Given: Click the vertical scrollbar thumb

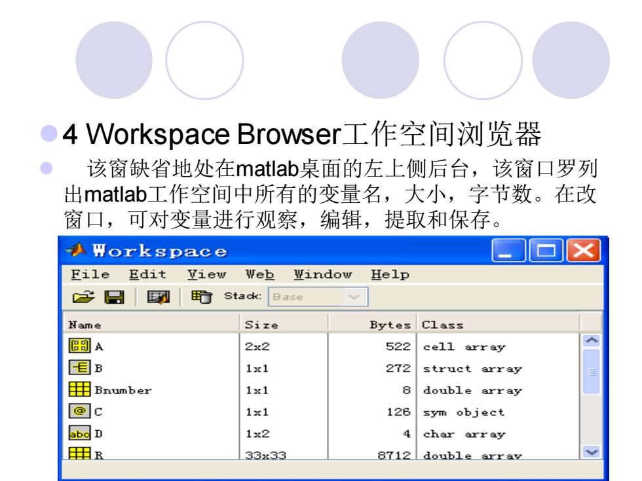Looking at the screenshot, I should [x=592, y=372].
